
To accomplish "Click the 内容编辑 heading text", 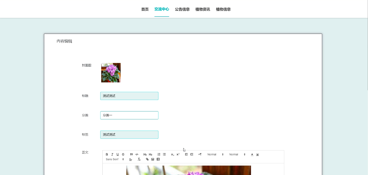I will 64,41.
